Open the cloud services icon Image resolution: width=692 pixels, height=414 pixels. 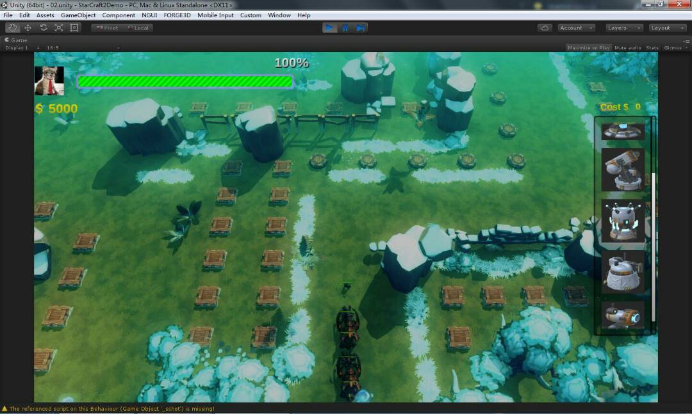tap(545, 28)
